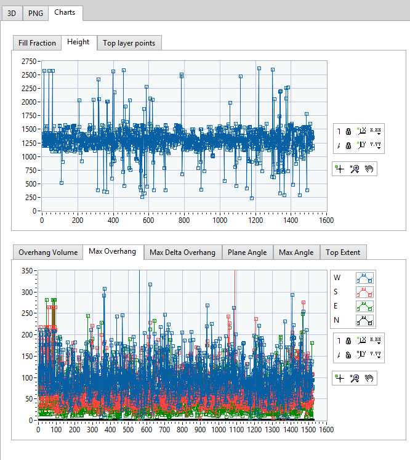The height and width of the screenshot is (460, 410).
Task: Select cursor movement tool for Height graph
Action: click(x=340, y=169)
